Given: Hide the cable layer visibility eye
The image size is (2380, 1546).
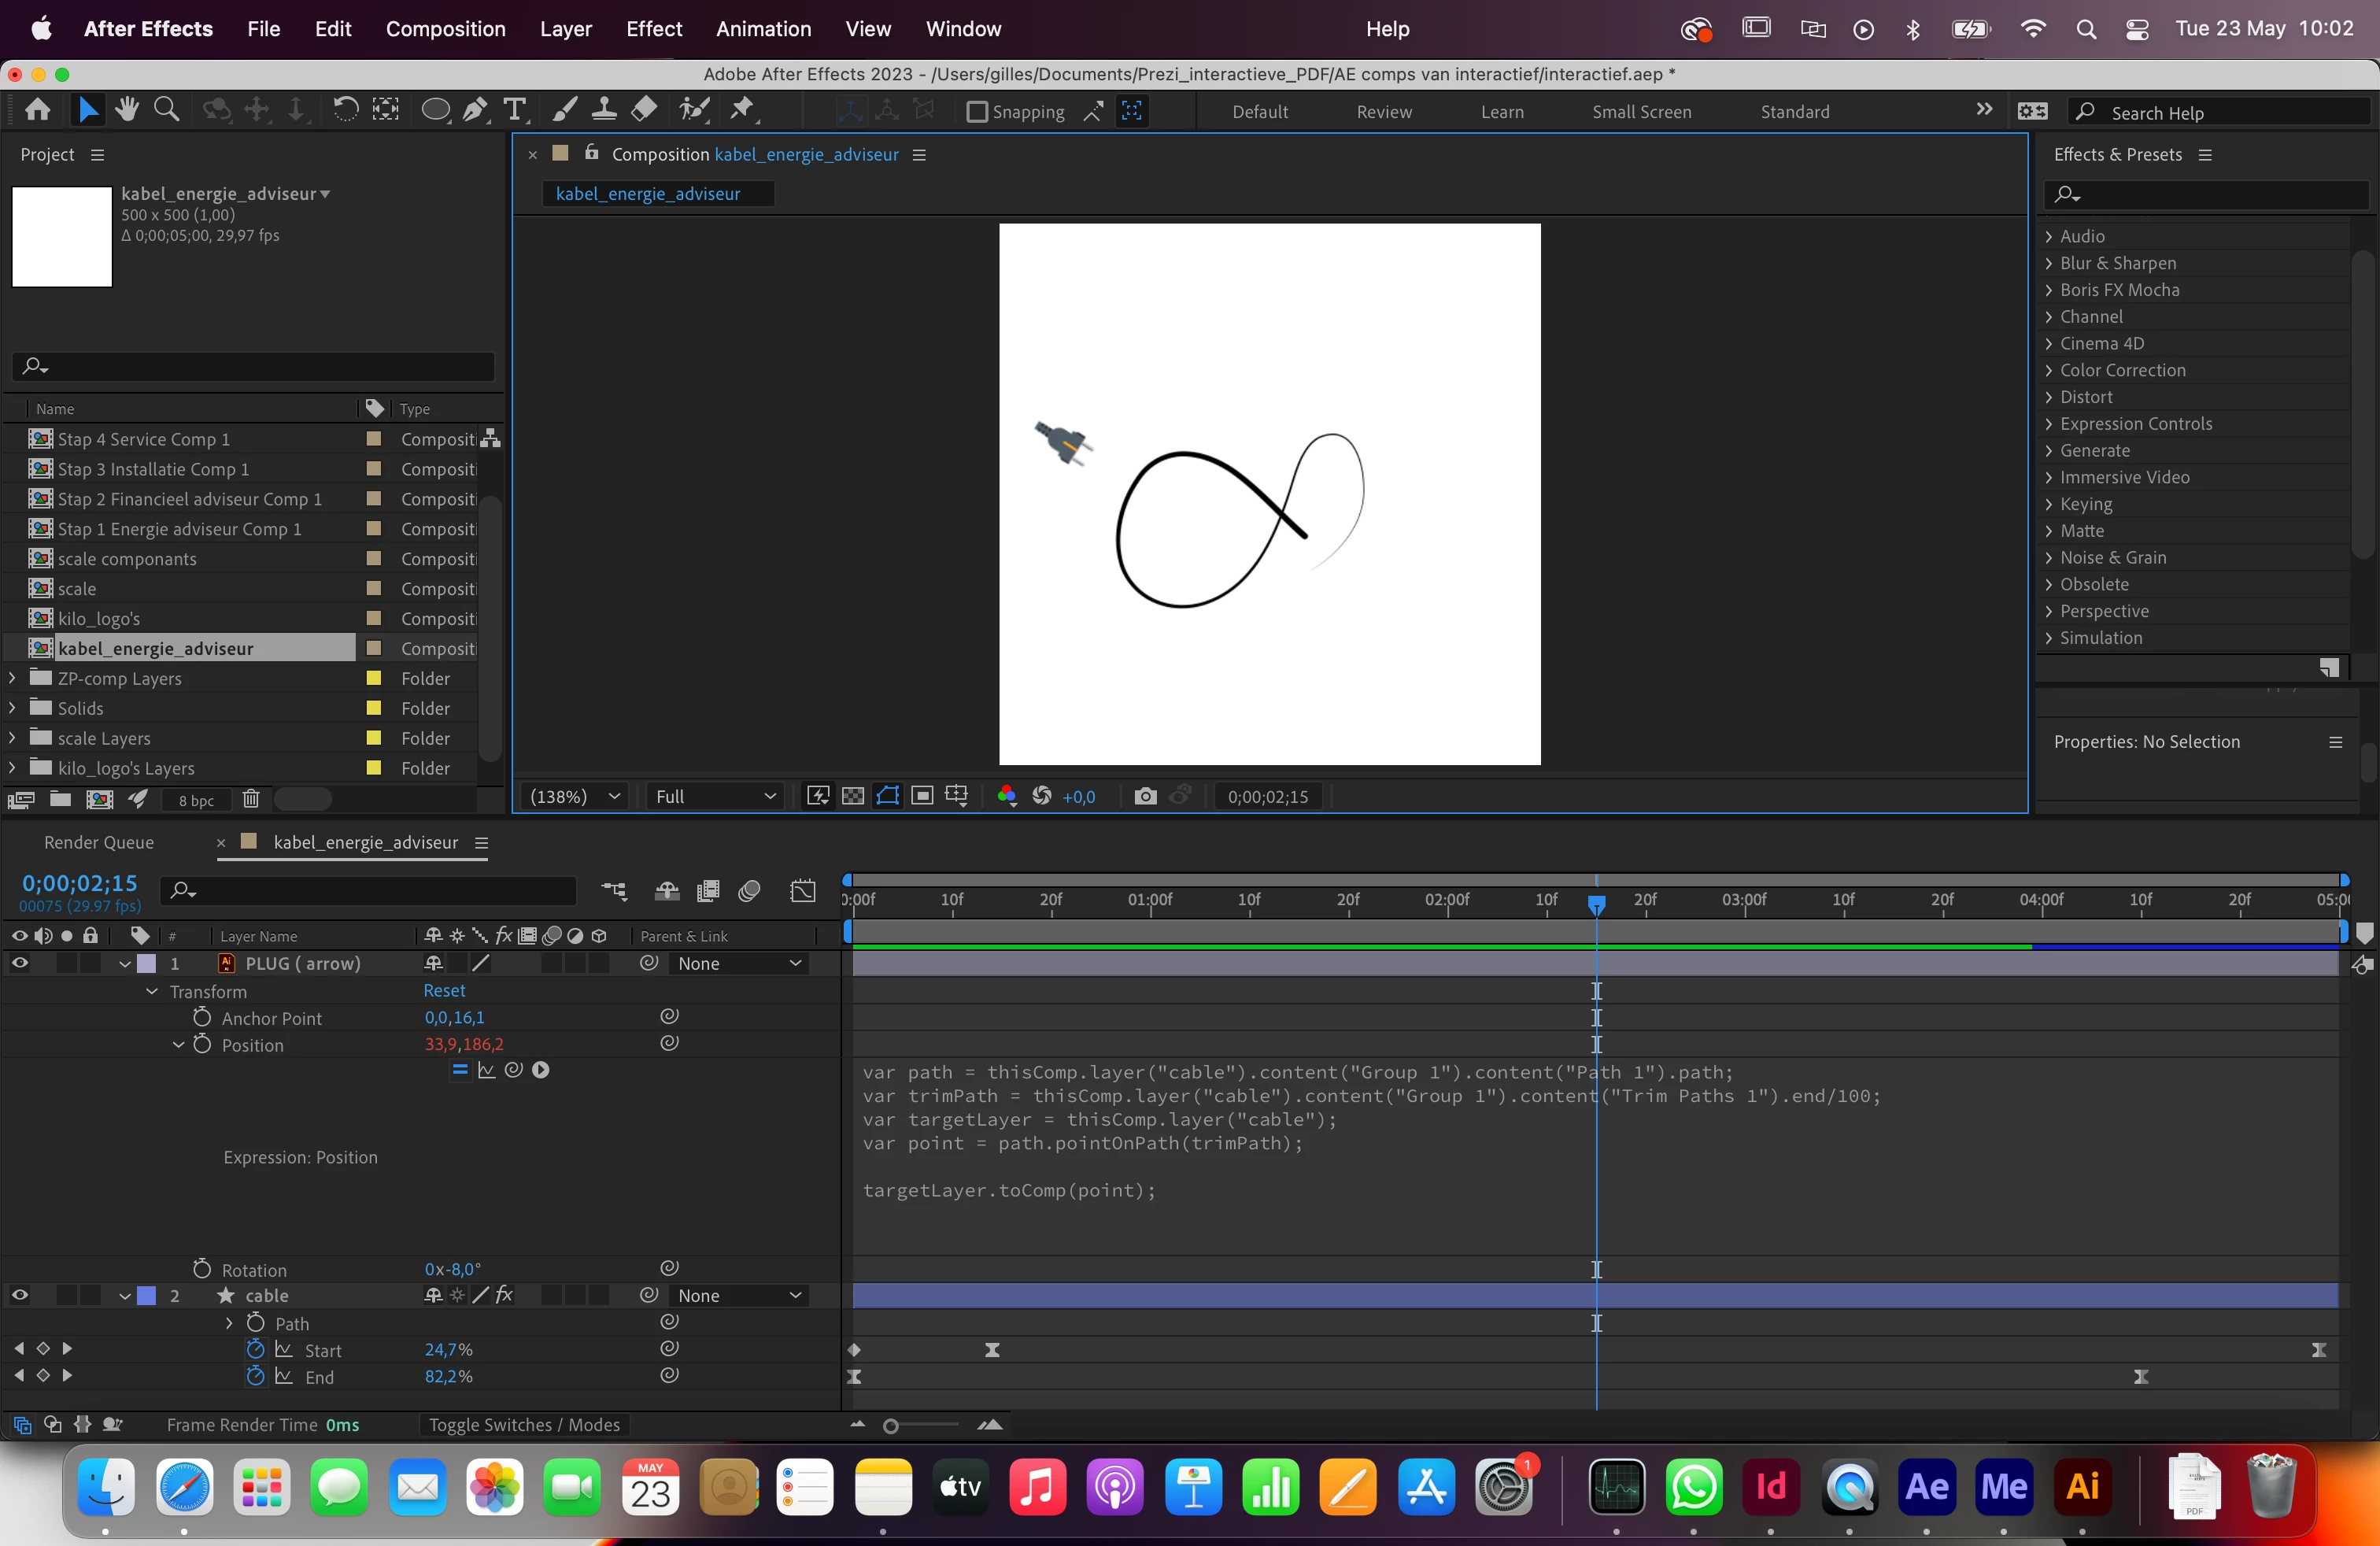Looking at the screenshot, I should tap(20, 1295).
